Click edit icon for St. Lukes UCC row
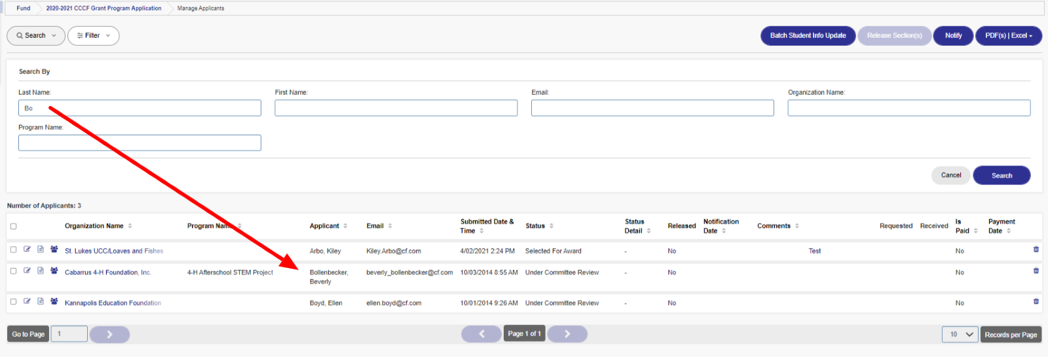The width and height of the screenshot is (1048, 357). tap(27, 249)
